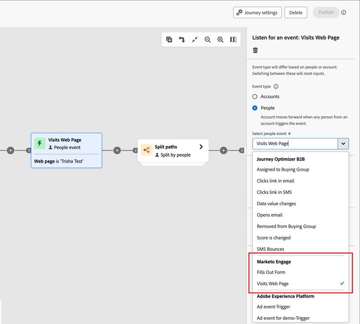Click the zoom in magnifier icon
The height and width of the screenshot is (324, 360).
220,40
